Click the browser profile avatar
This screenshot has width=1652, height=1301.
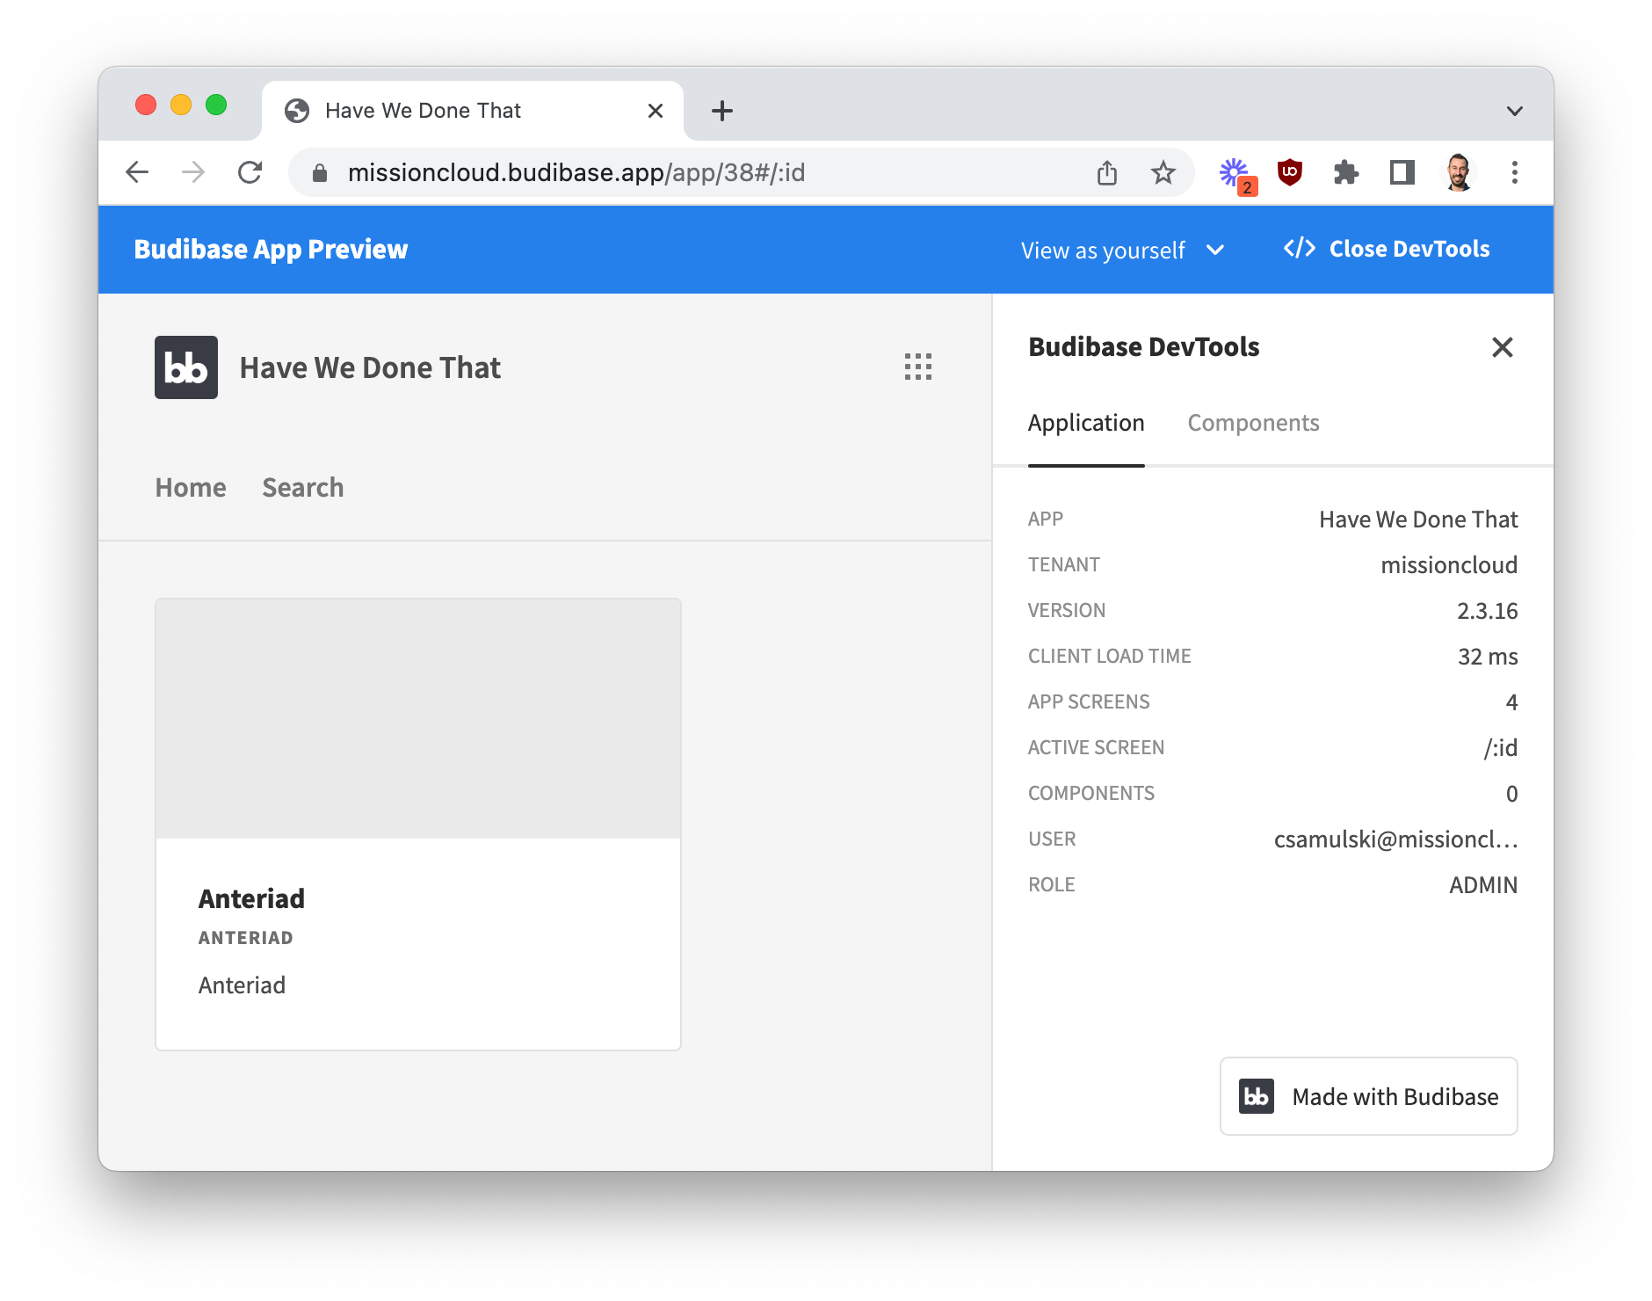point(1457,172)
